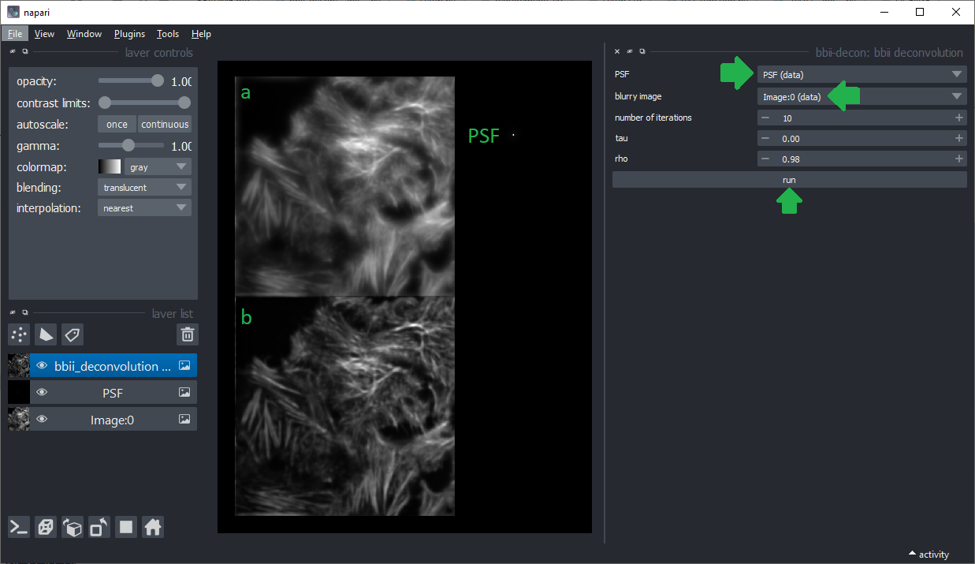
Task: Open the Tools menu
Action: tap(168, 34)
